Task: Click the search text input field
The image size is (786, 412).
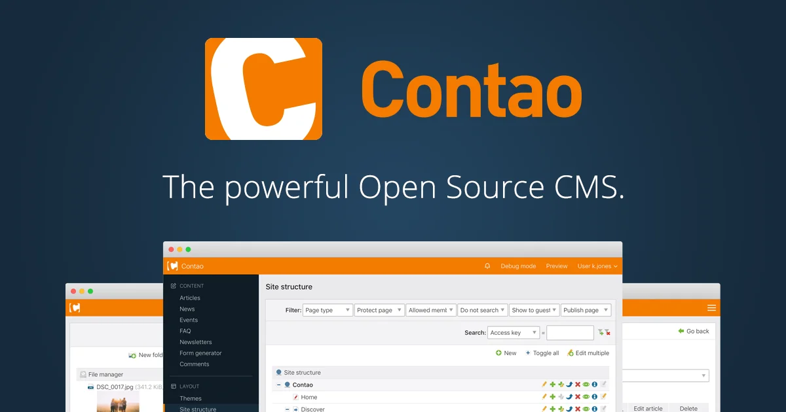Action: (x=570, y=332)
